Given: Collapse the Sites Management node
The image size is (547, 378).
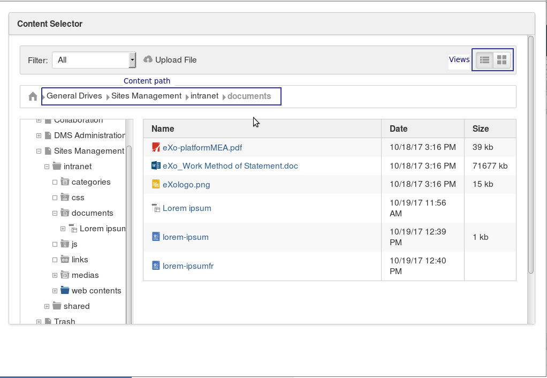Looking at the screenshot, I should [x=39, y=151].
